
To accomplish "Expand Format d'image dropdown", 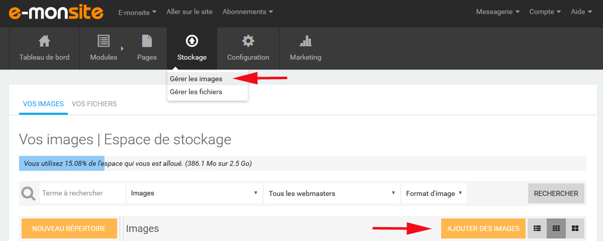I will click(x=434, y=193).
